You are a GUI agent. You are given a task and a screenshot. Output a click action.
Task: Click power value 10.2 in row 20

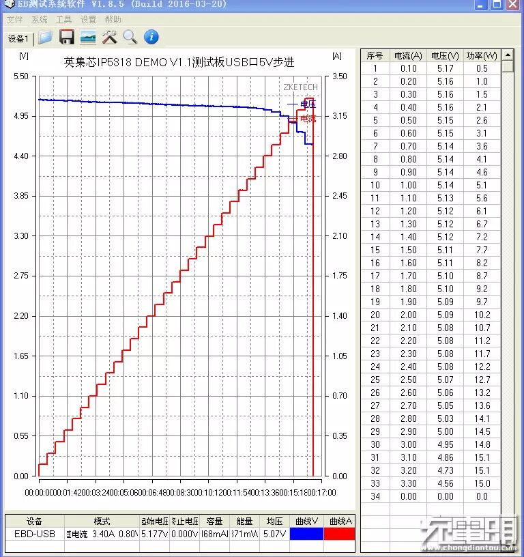[482, 315]
